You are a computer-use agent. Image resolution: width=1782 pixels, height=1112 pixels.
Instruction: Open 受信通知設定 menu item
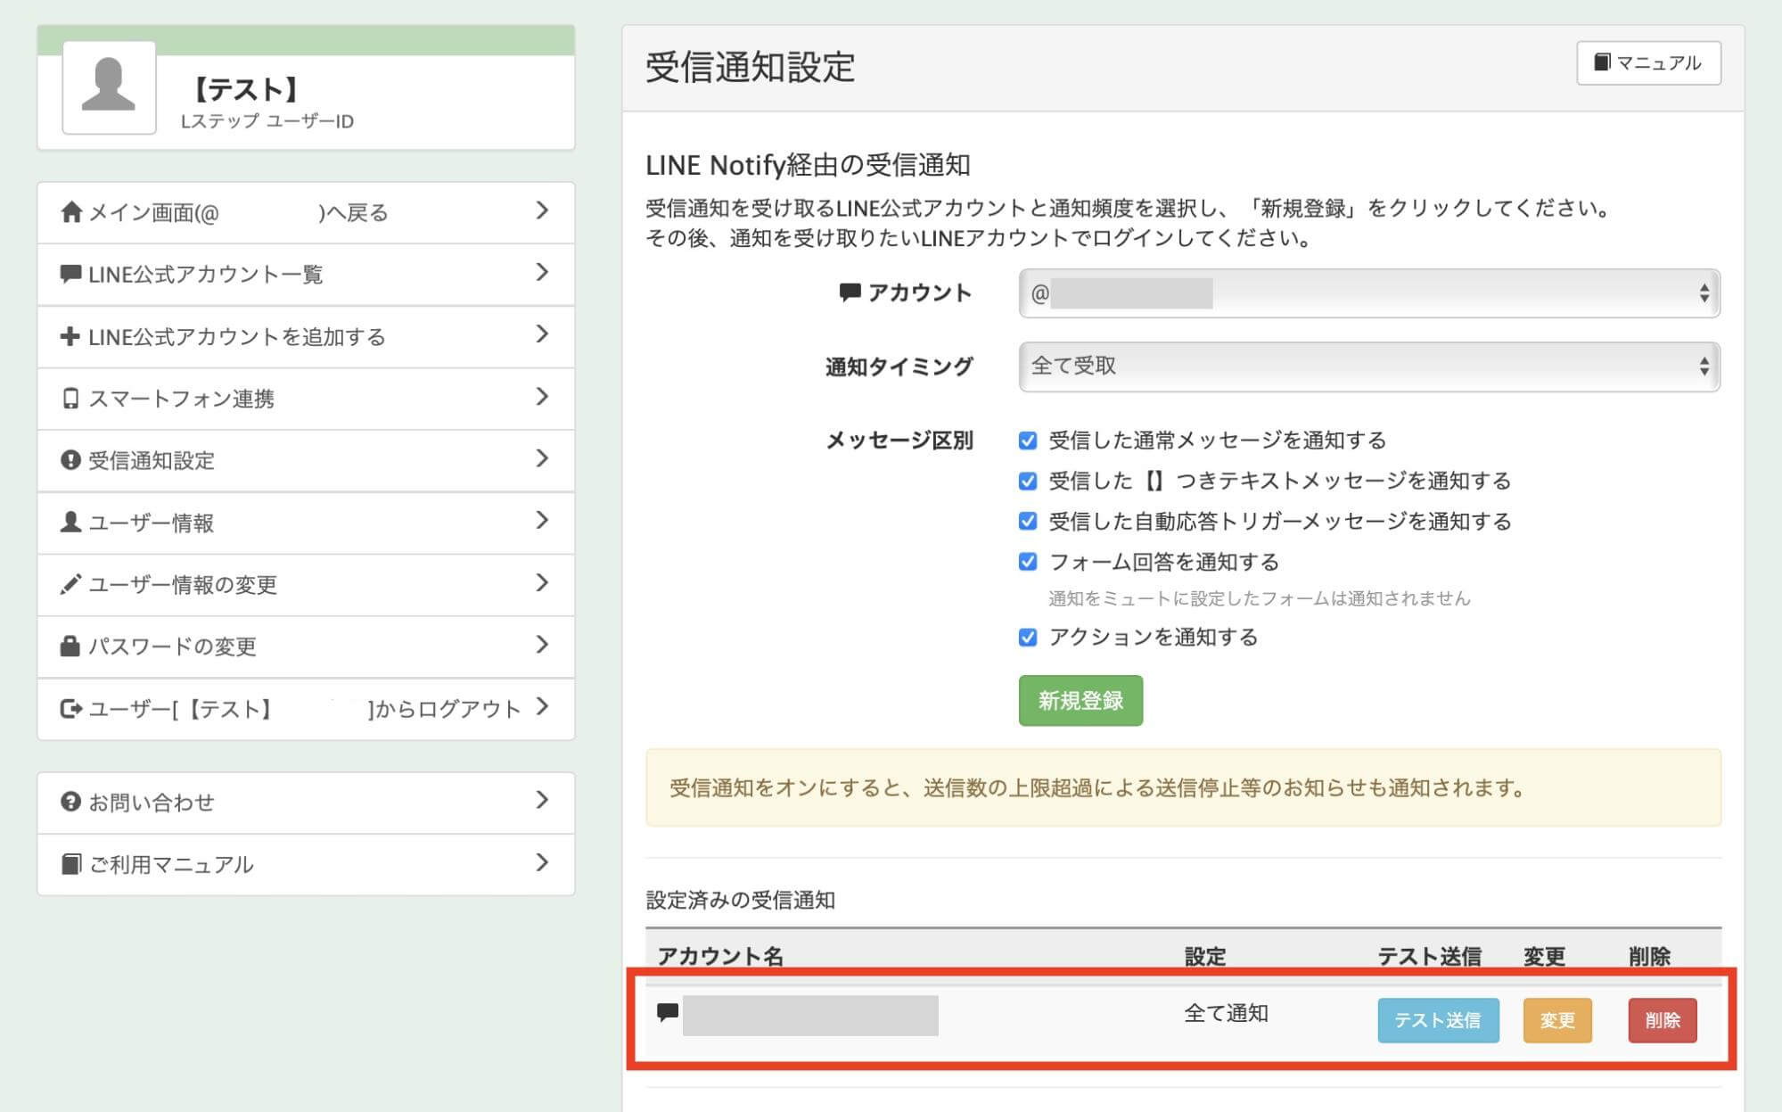[306, 461]
